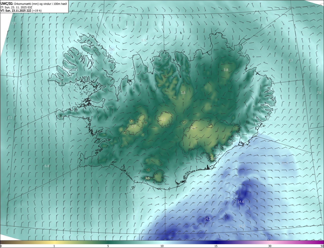Click the map title 'Úrkomumætti (mm) og vindur'
Screen dimensions: 324x248
click(x=33, y=4)
